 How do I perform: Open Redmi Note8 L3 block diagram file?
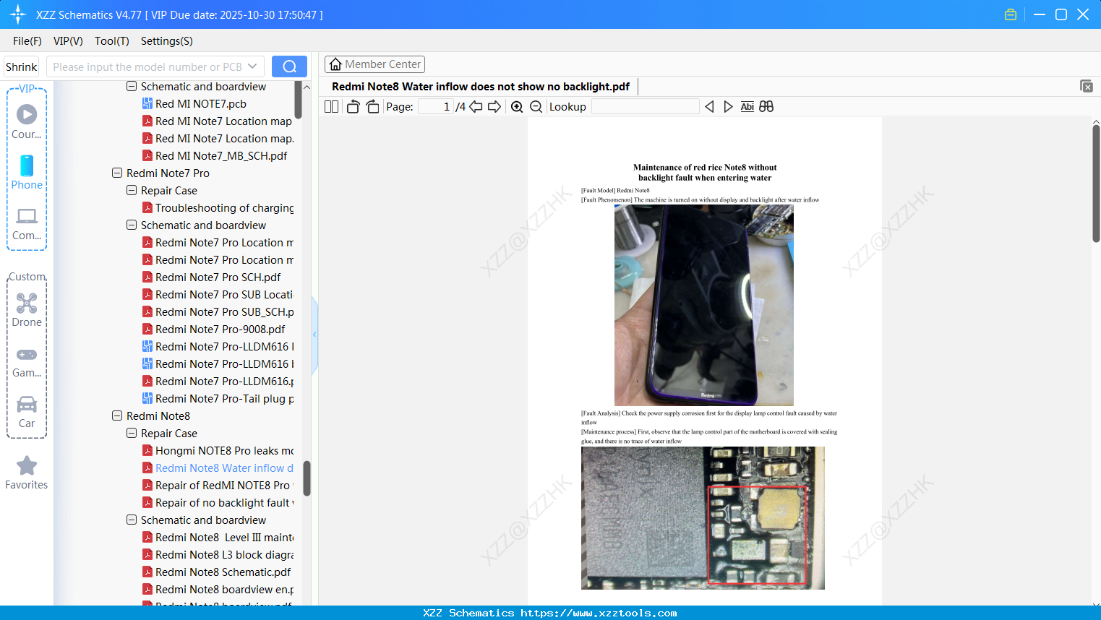point(218,555)
